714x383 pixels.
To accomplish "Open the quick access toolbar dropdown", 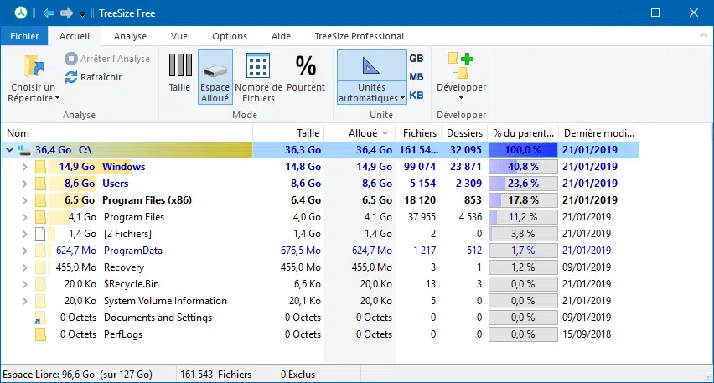I will pos(82,14).
